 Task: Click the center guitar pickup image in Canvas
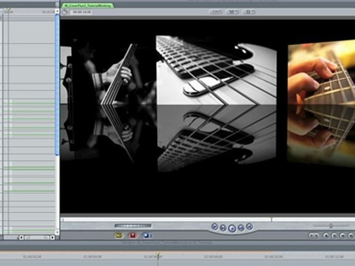point(216,70)
